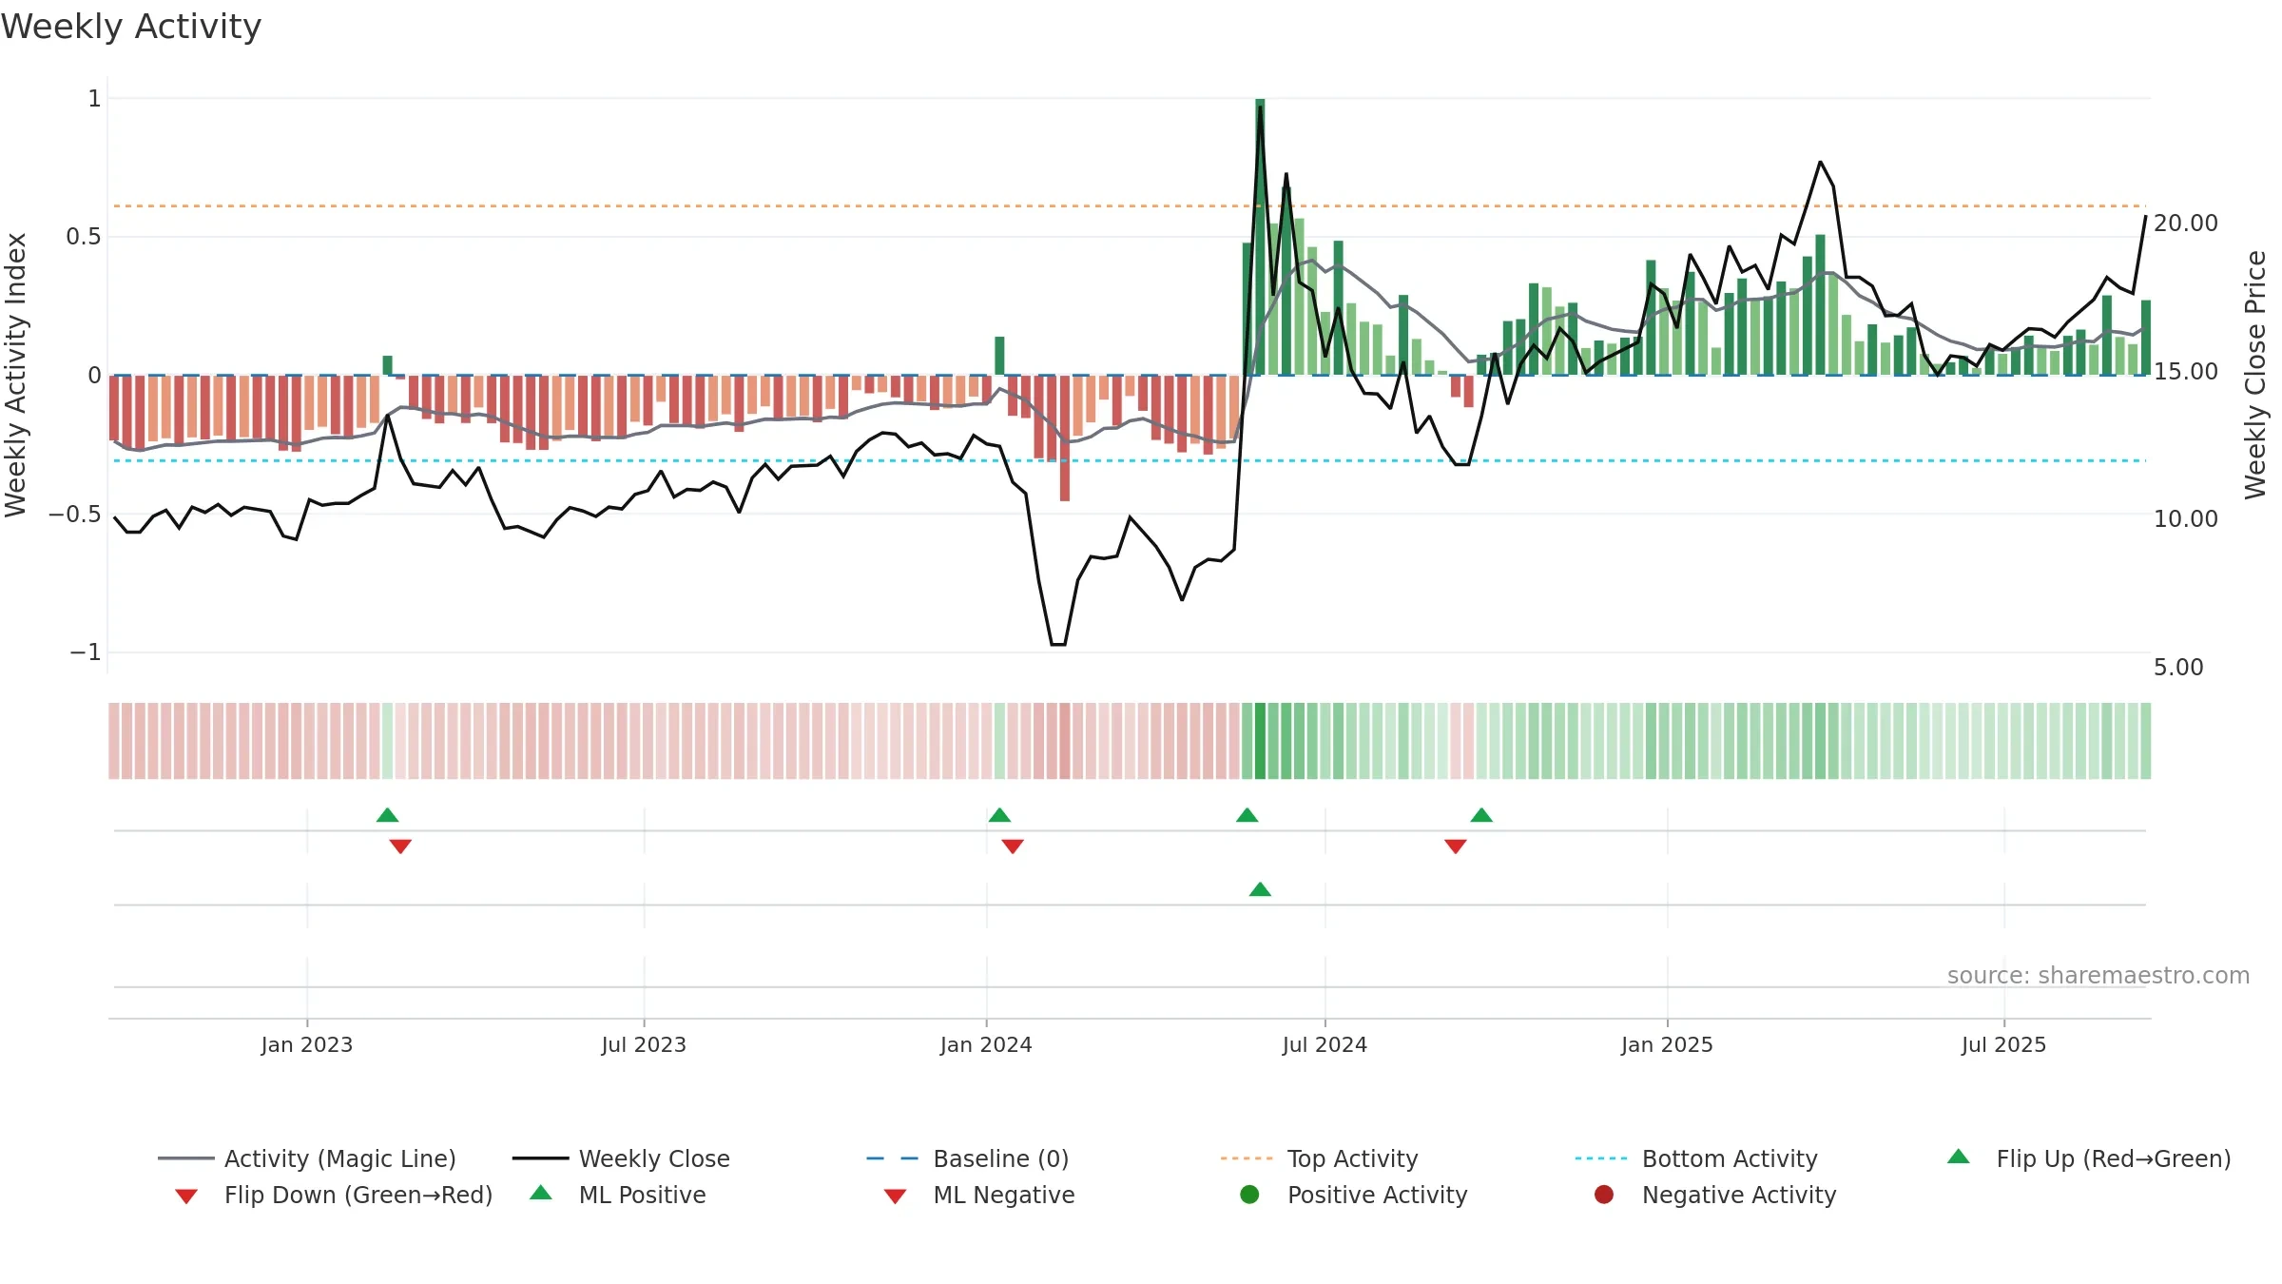The height and width of the screenshot is (1284, 2282).
Task: Click the Weekly Activity Index axis label
Action: [x=16, y=375]
